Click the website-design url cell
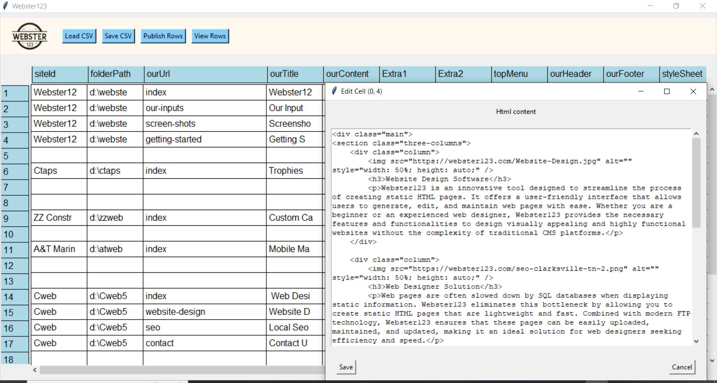717x383 pixels. 204,312
